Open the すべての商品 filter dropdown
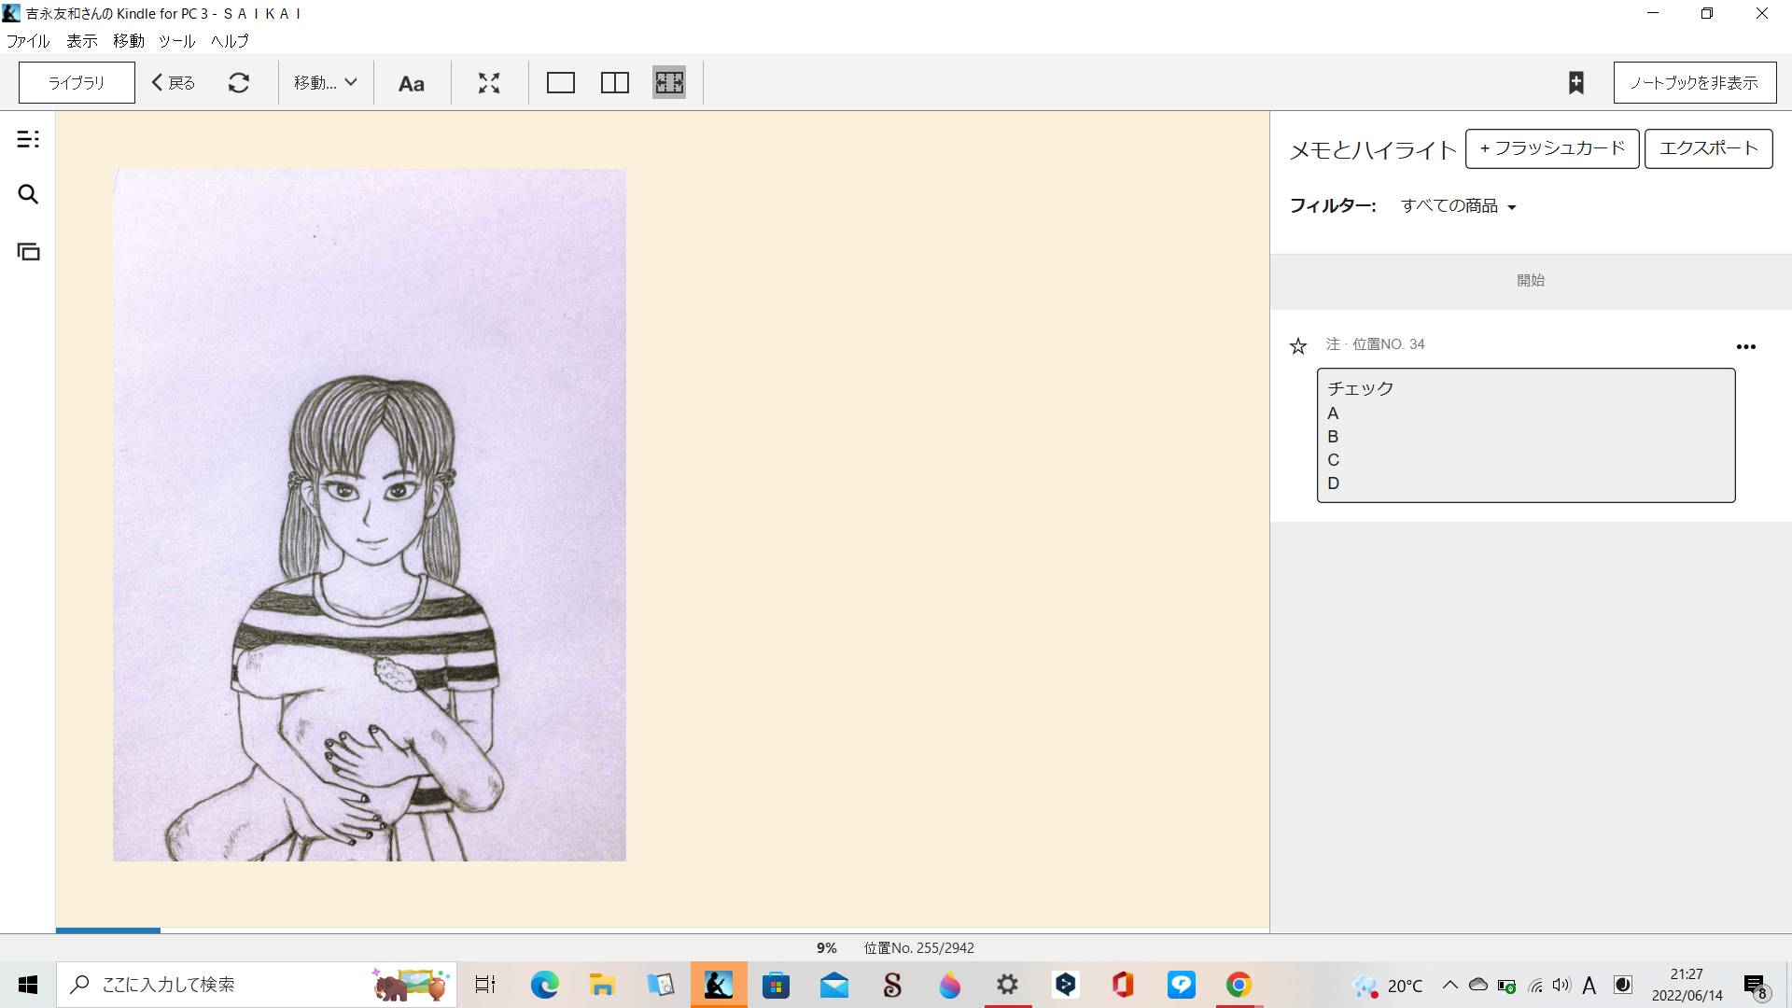Viewport: 1792px width, 1008px height. pyautogui.click(x=1458, y=206)
